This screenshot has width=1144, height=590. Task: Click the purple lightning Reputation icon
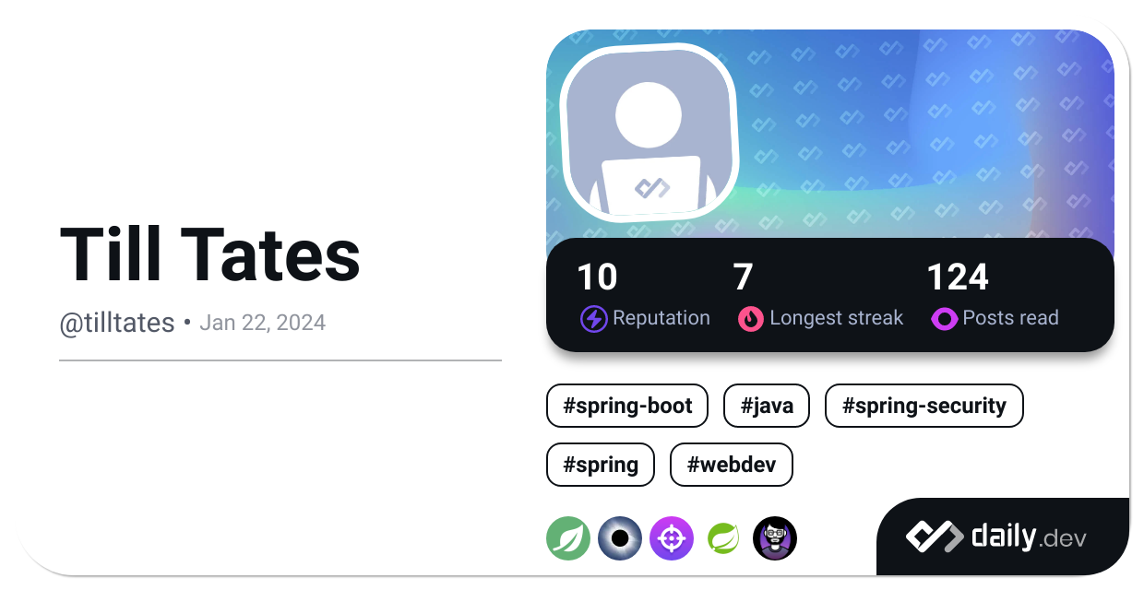click(x=593, y=319)
